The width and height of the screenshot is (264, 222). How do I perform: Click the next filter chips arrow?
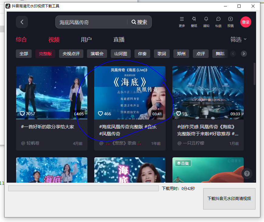(244, 54)
